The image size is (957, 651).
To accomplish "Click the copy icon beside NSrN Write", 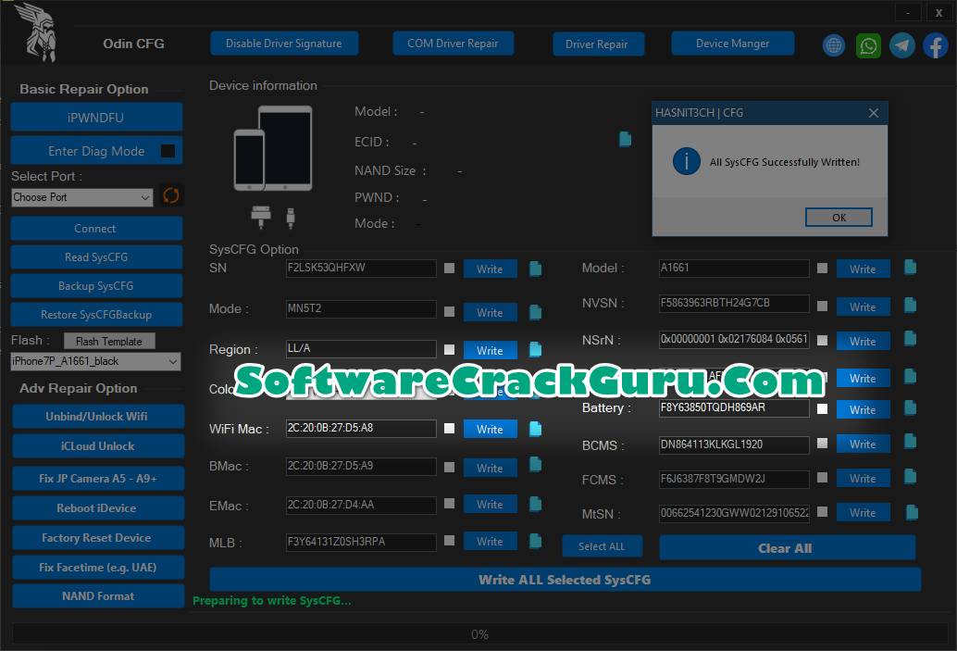I will click(x=910, y=338).
